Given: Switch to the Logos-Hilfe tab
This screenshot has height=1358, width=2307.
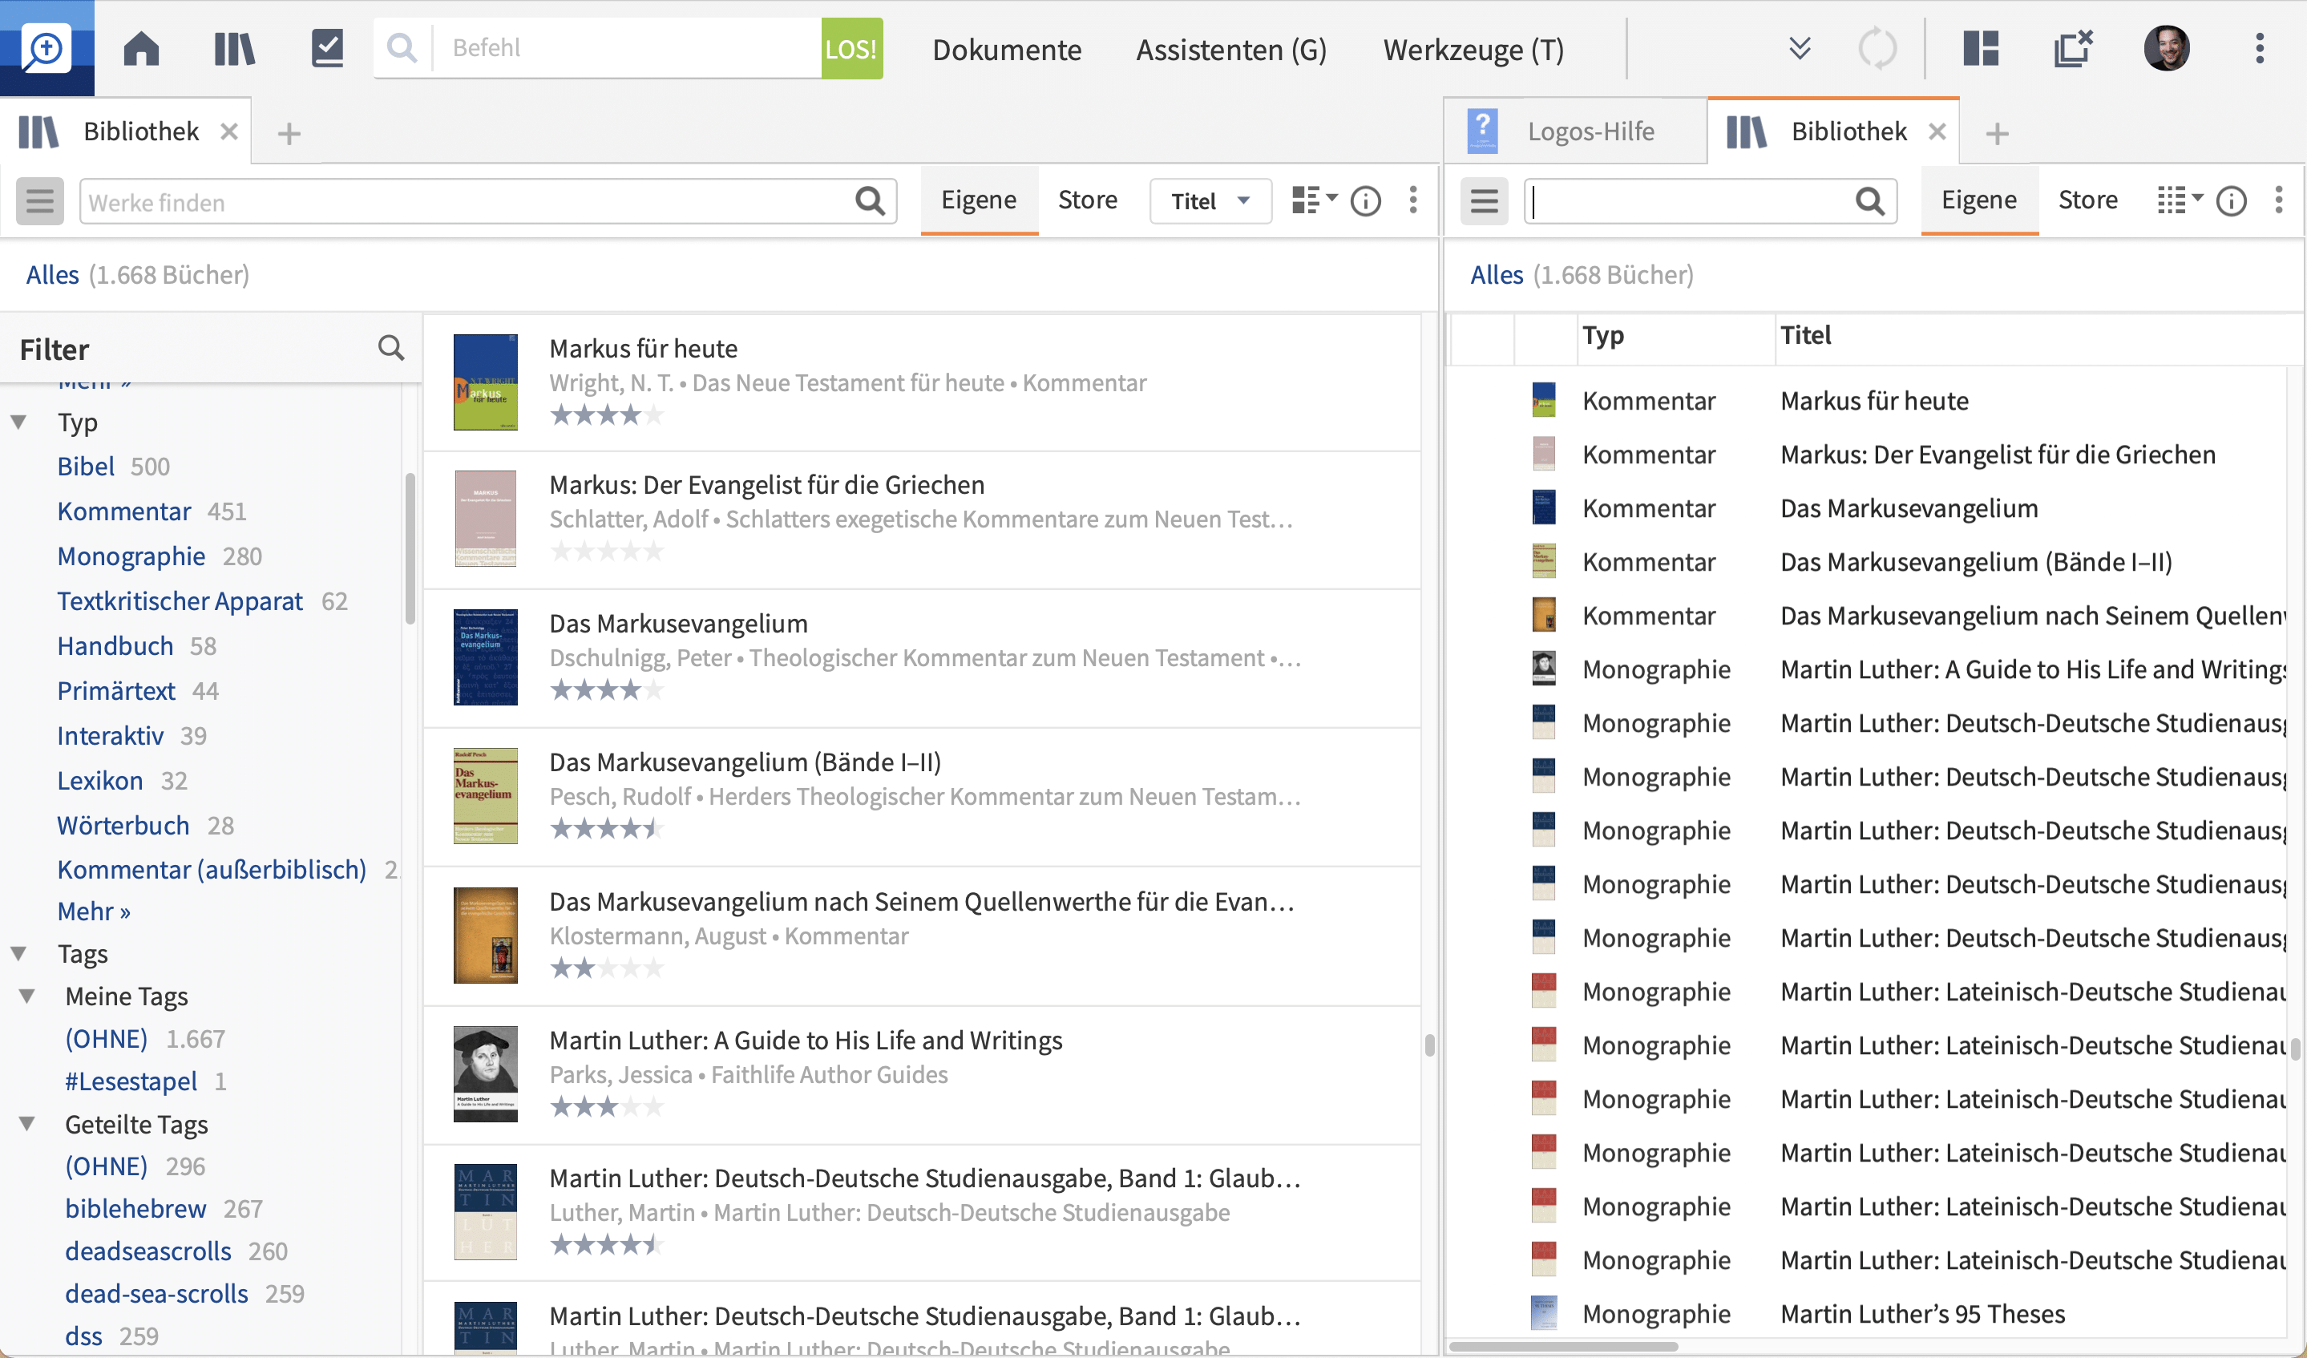Looking at the screenshot, I should click(x=1574, y=131).
